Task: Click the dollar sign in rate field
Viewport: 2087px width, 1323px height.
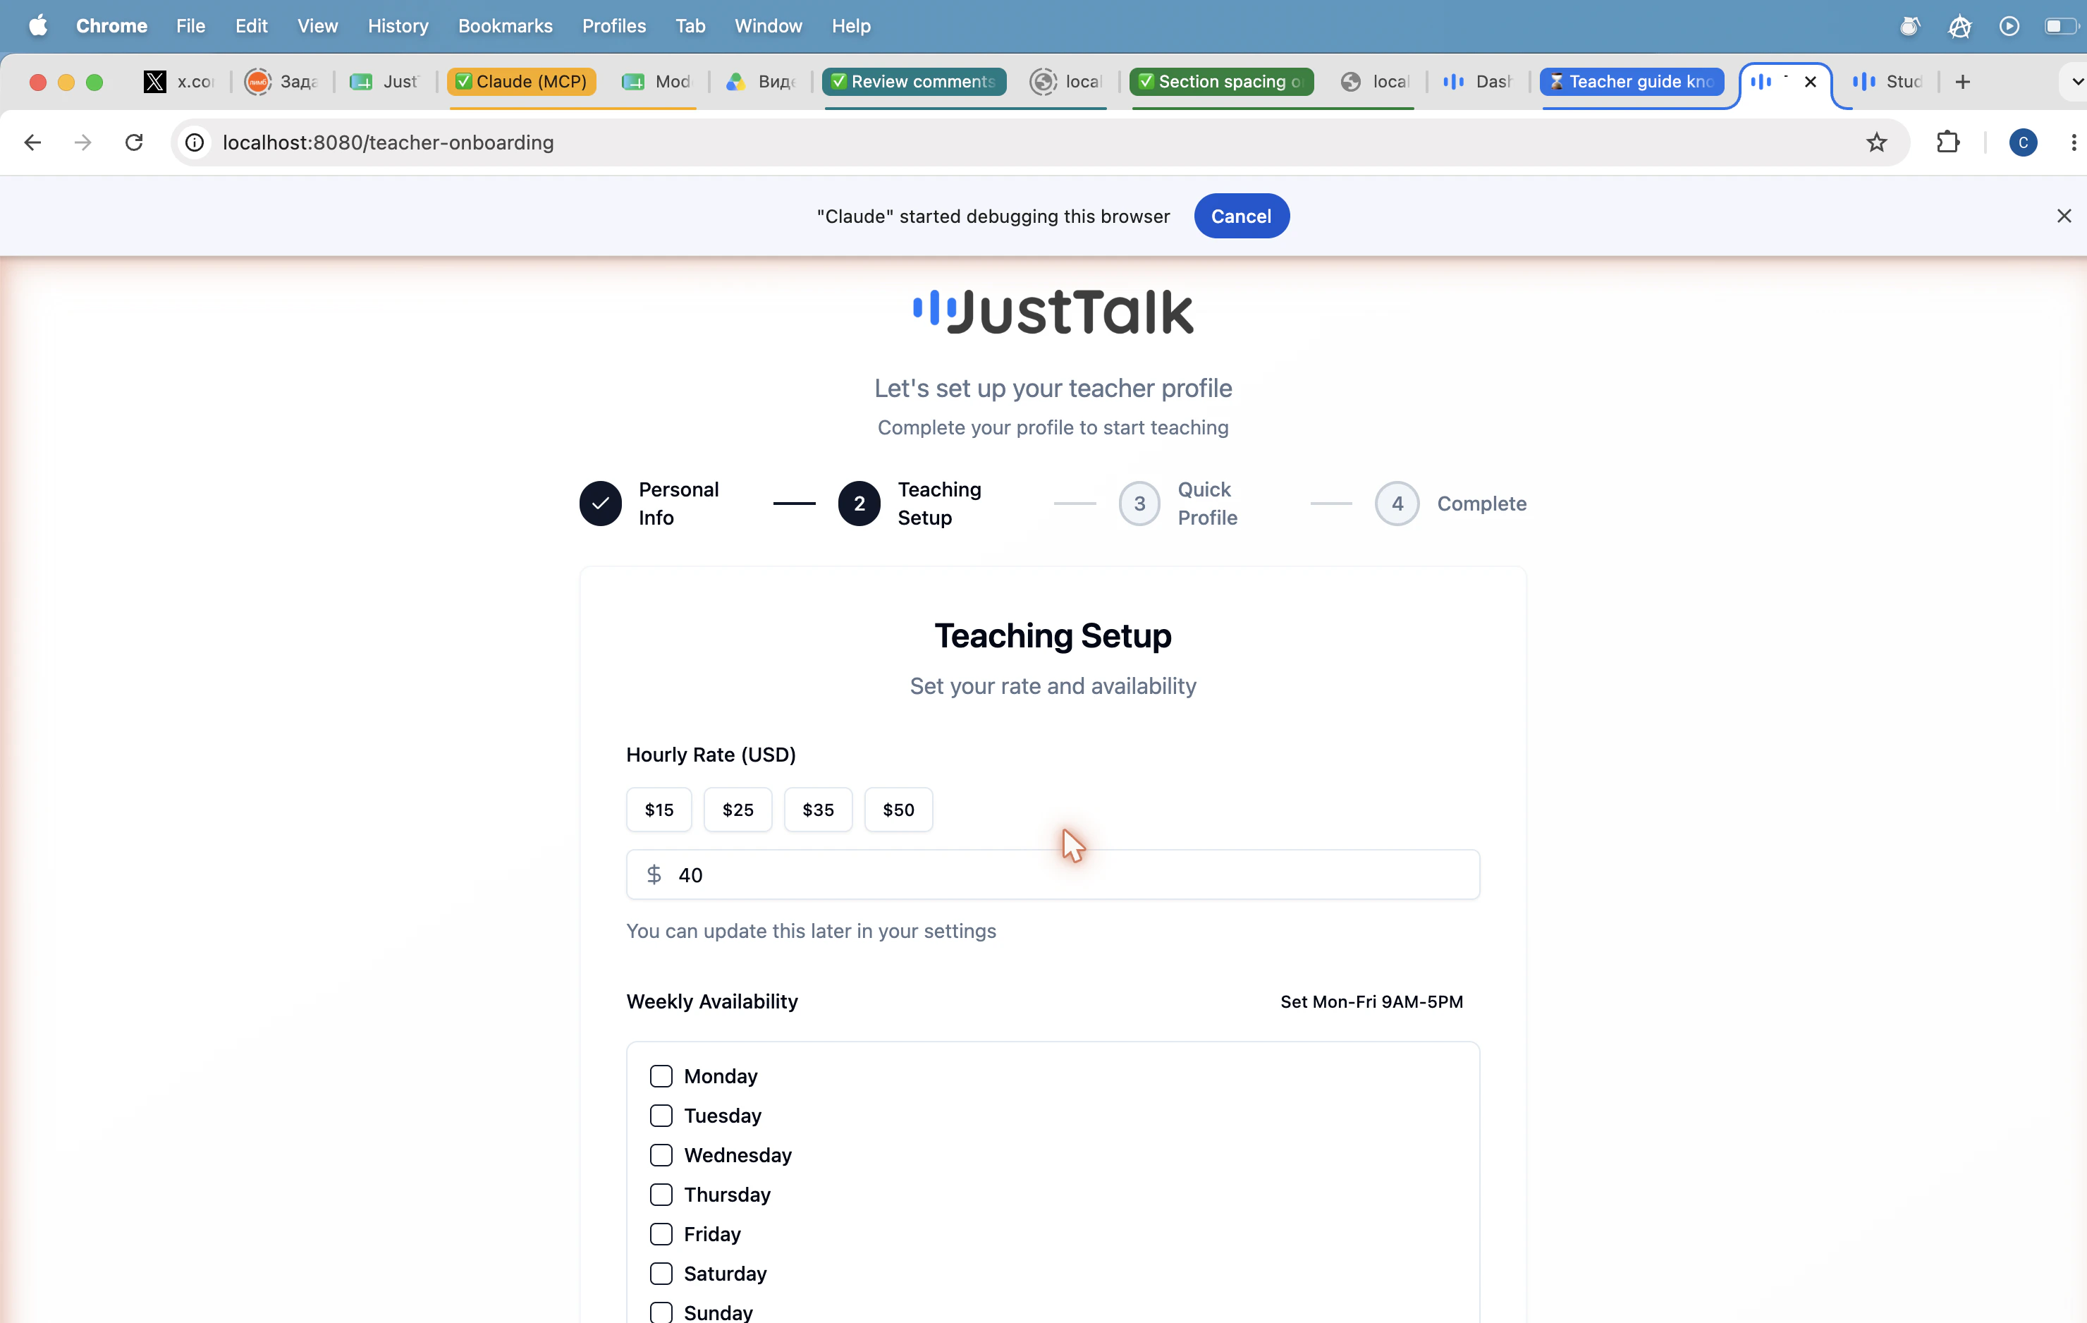Action: (x=654, y=874)
